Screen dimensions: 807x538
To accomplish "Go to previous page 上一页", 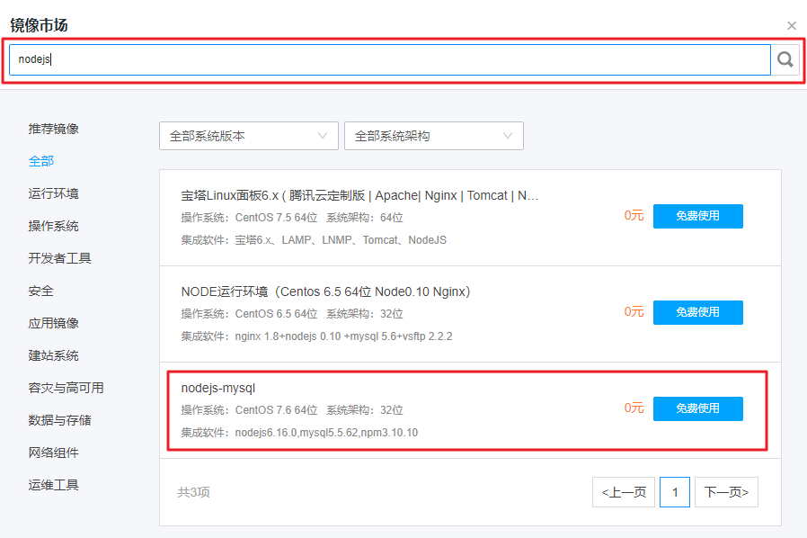I will tap(624, 492).
